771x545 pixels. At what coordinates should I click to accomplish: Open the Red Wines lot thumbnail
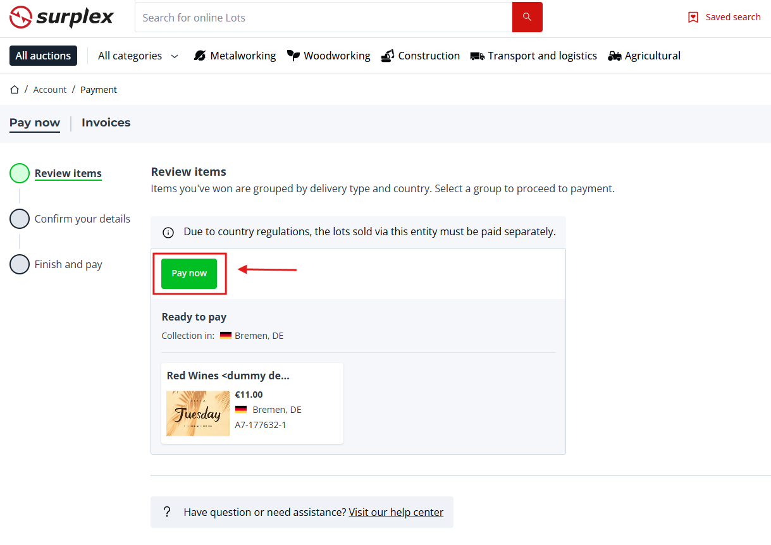point(198,413)
